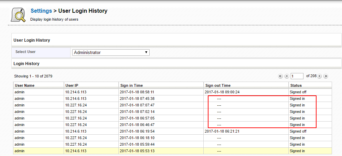The width and height of the screenshot is (342, 156).
Task: Select the row signed in at 08:58:11
Action: pos(137,92)
